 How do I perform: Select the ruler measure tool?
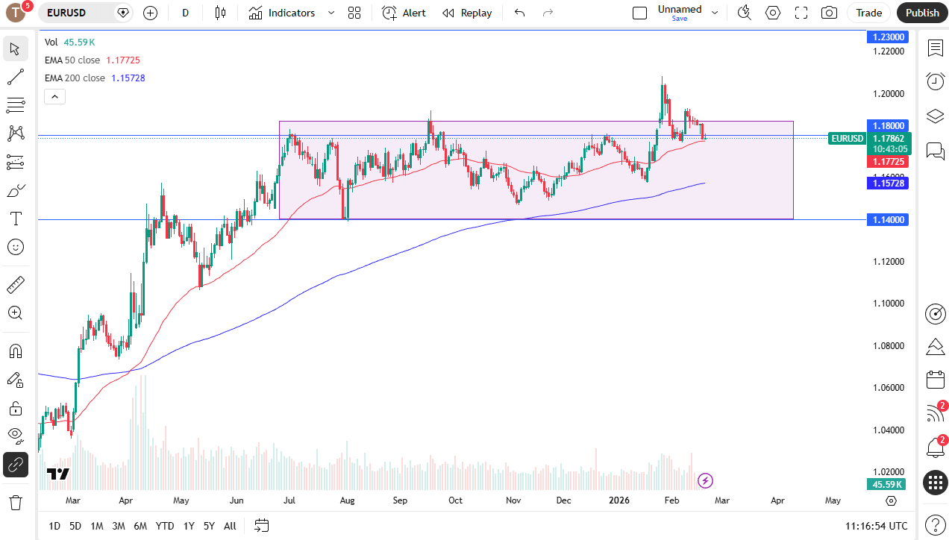click(16, 284)
